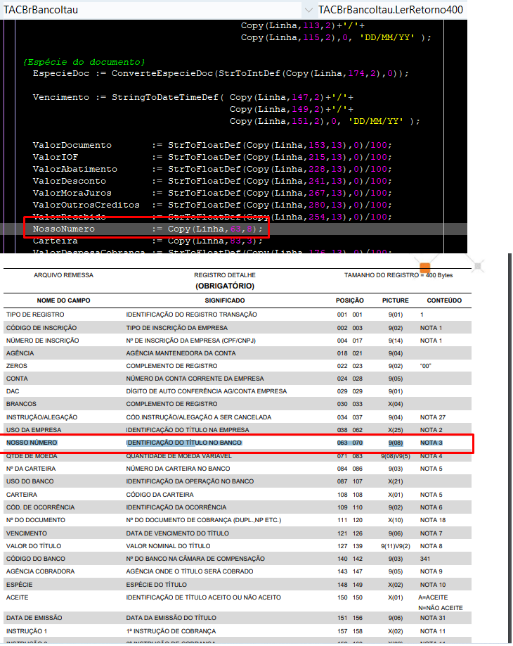Viewport: 513px width, 646px height.
Task: Click the CÓDIGO DA CARTEIRA description
Action: [160, 495]
